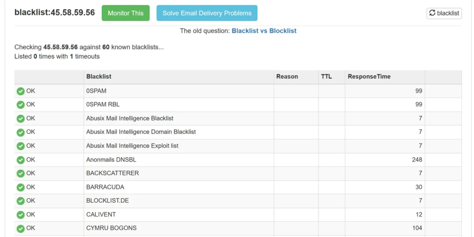Click the CYMRU BOGONS entry

[x=111, y=228]
